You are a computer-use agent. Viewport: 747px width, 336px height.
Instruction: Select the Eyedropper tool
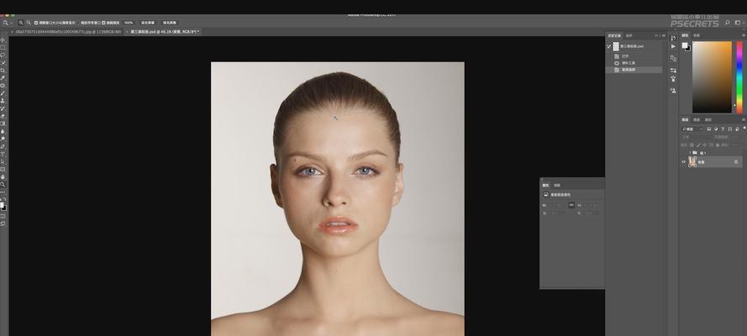[3, 78]
